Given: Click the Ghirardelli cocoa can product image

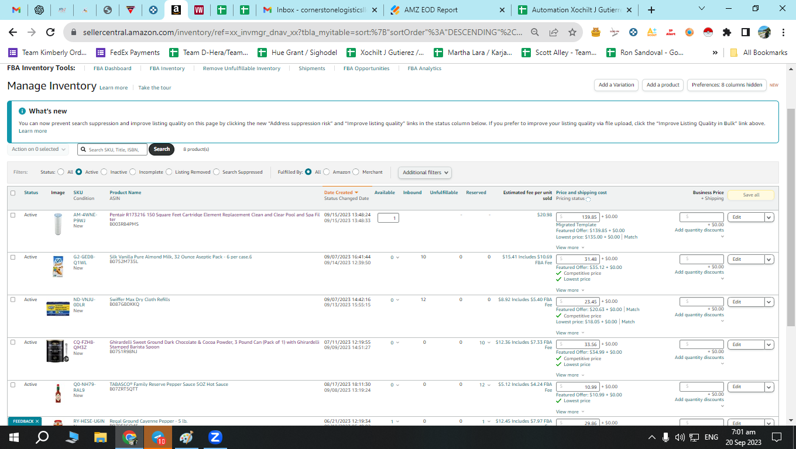Looking at the screenshot, I should (x=57, y=351).
